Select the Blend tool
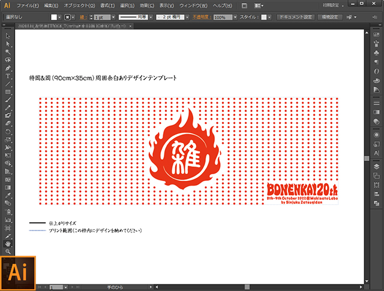The image size is (384, 291). (x=8, y=204)
